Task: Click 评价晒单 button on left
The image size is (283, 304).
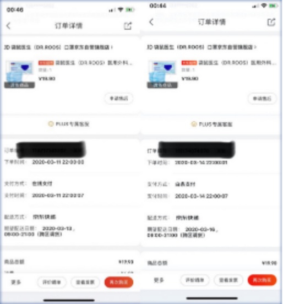Action: click(x=52, y=282)
